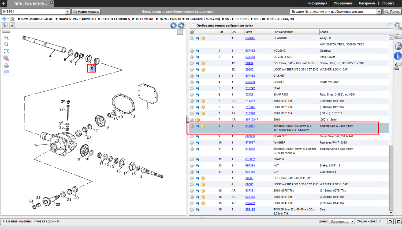Toggle the plus circle in the 637489 COVER PLATE row
Image resolution: width=402 pixels, height=230 pixels.
tap(192, 57)
